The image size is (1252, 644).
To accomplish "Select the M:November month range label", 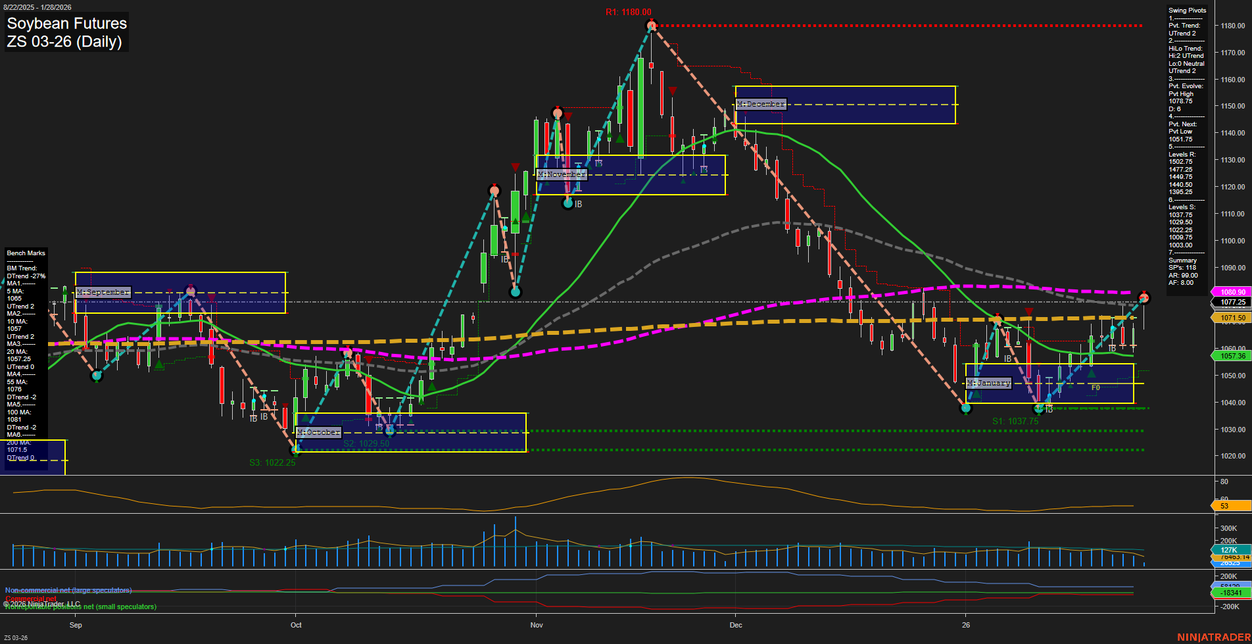I will tap(561, 174).
